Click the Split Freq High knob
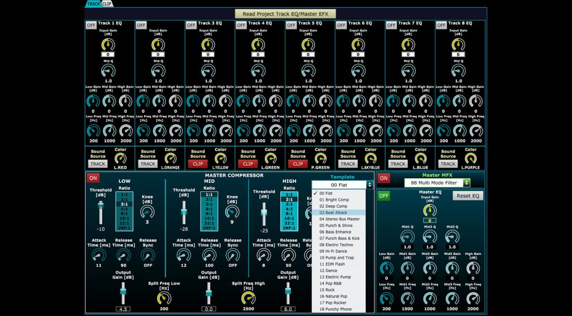The width and height of the screenshot is (572, 316). (248, 298)
